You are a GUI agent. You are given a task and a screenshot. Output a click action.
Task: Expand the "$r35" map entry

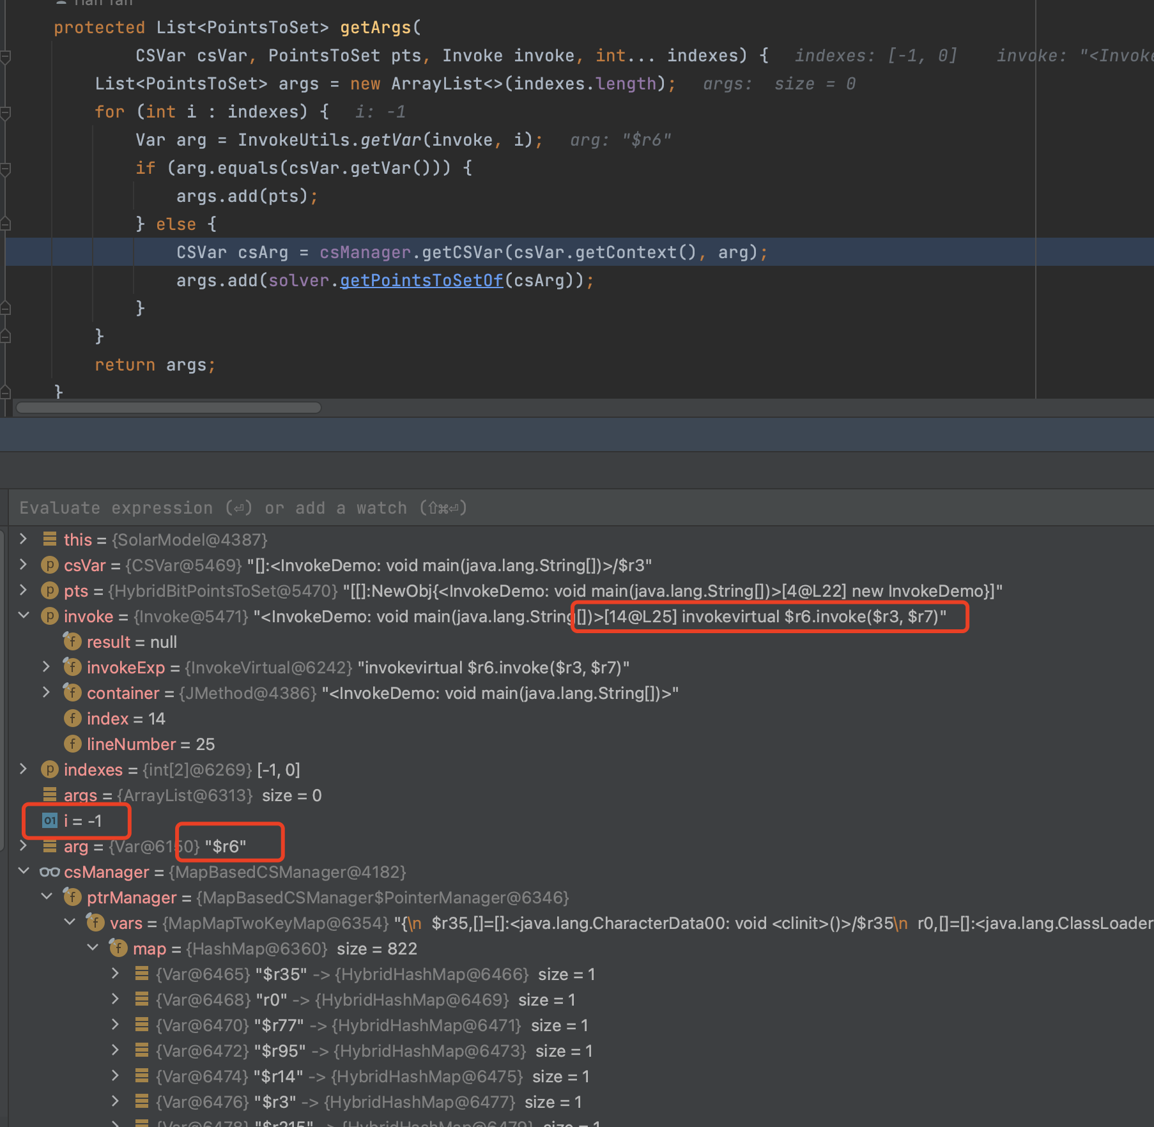(x=116, y=973)
